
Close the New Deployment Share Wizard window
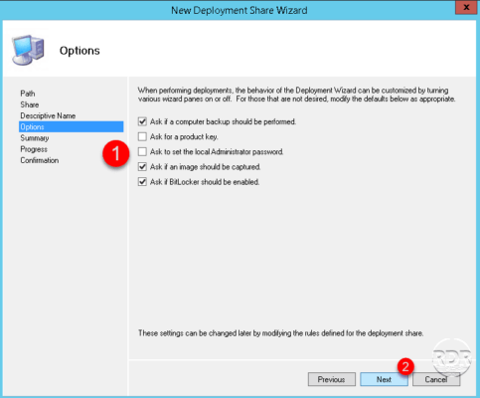click(x=466, y=7)
